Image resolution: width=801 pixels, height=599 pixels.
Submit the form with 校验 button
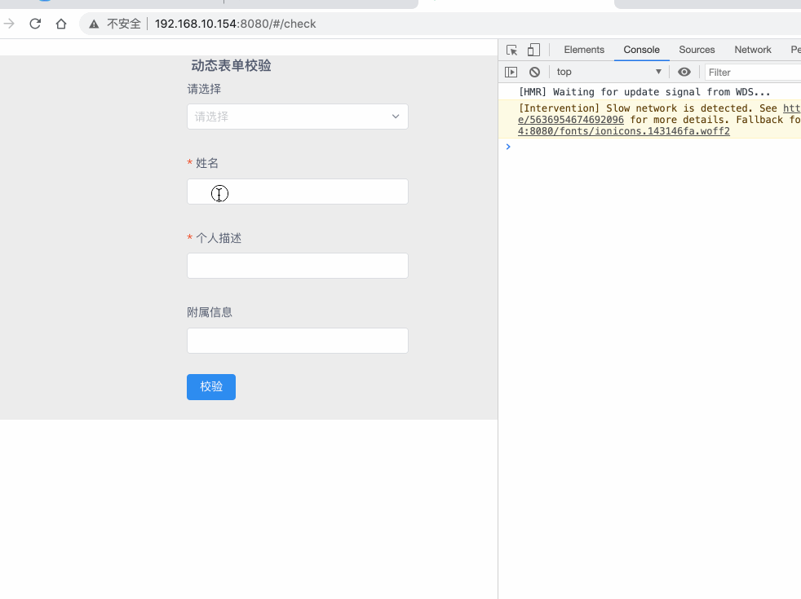pyautogui.click(x=211, y=387)
